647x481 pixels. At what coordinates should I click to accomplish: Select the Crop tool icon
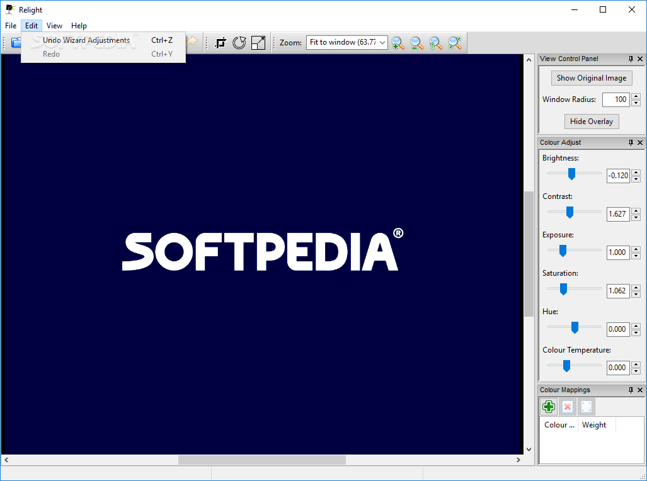click(220, 42)
